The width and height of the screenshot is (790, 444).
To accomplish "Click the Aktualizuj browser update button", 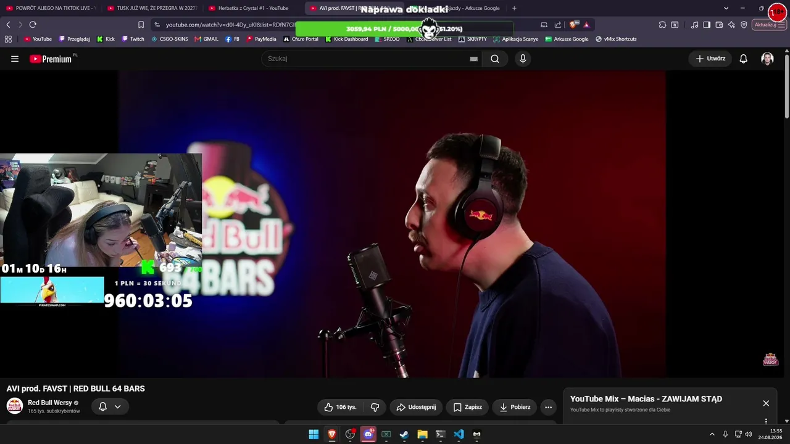I will click(765, 25).
